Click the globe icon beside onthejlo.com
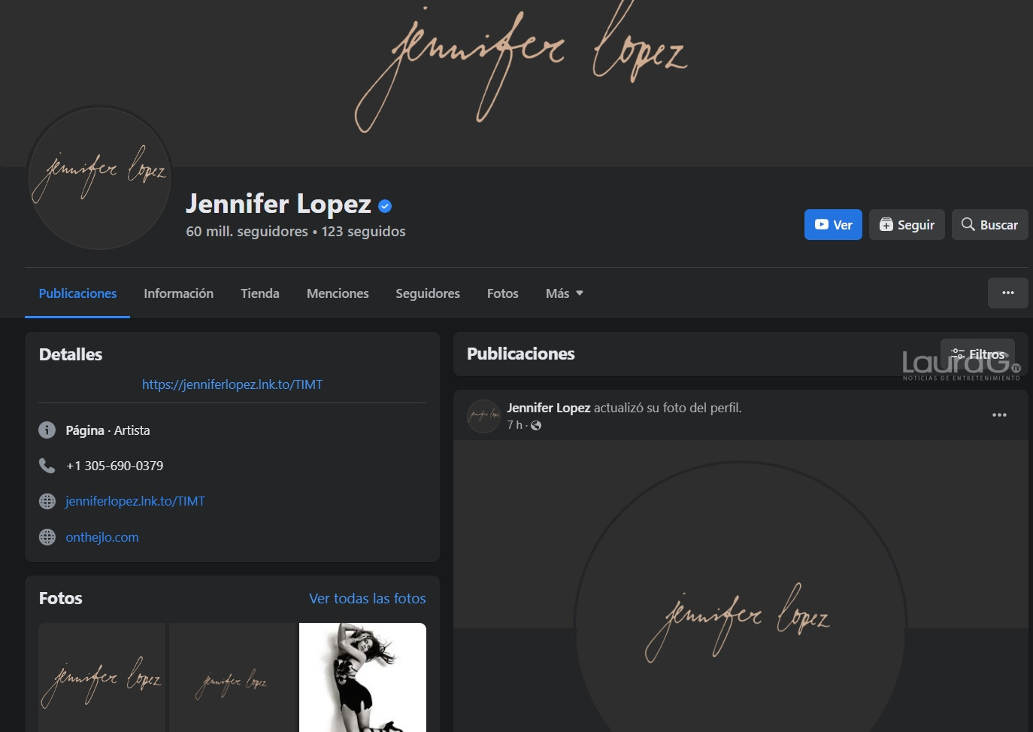 click(x=47, y=537)
